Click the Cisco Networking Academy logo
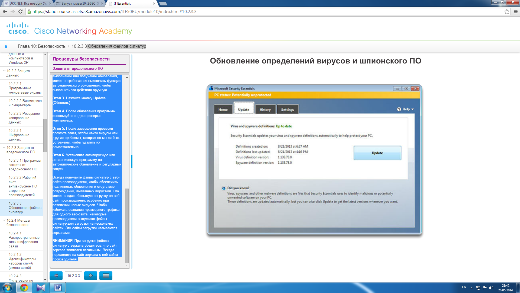520x293 pixels. coord(69,29)
